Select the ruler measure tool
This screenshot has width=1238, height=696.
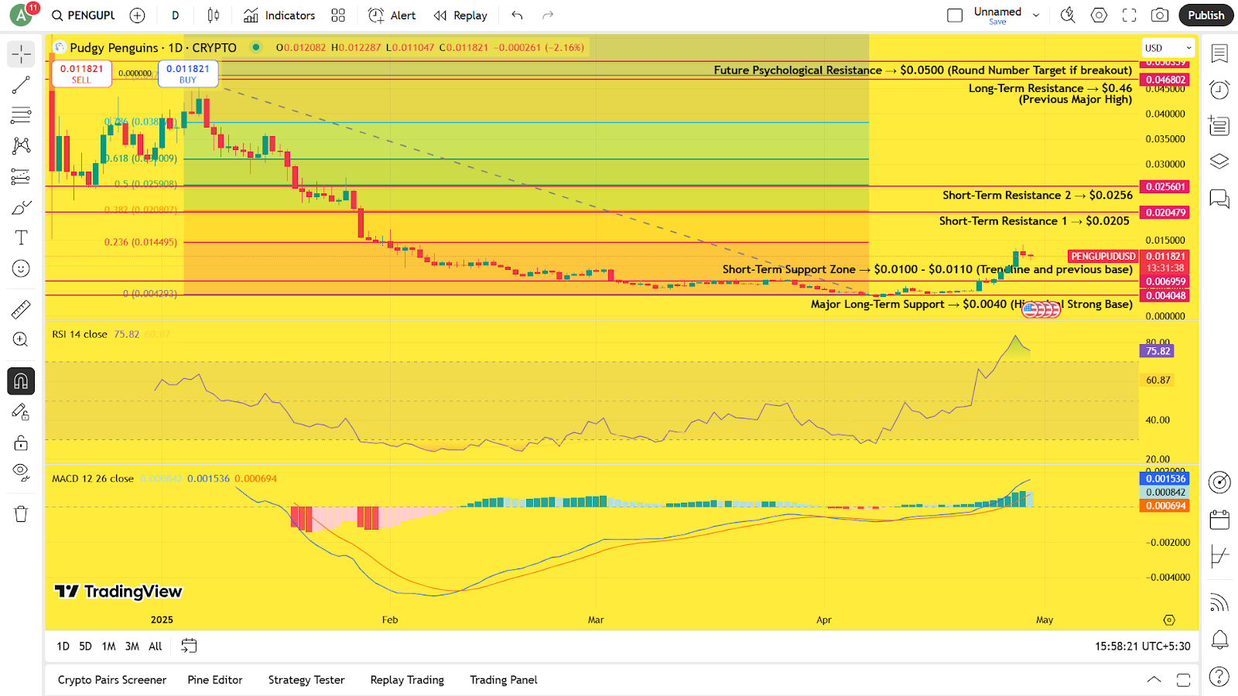point(21,310)
